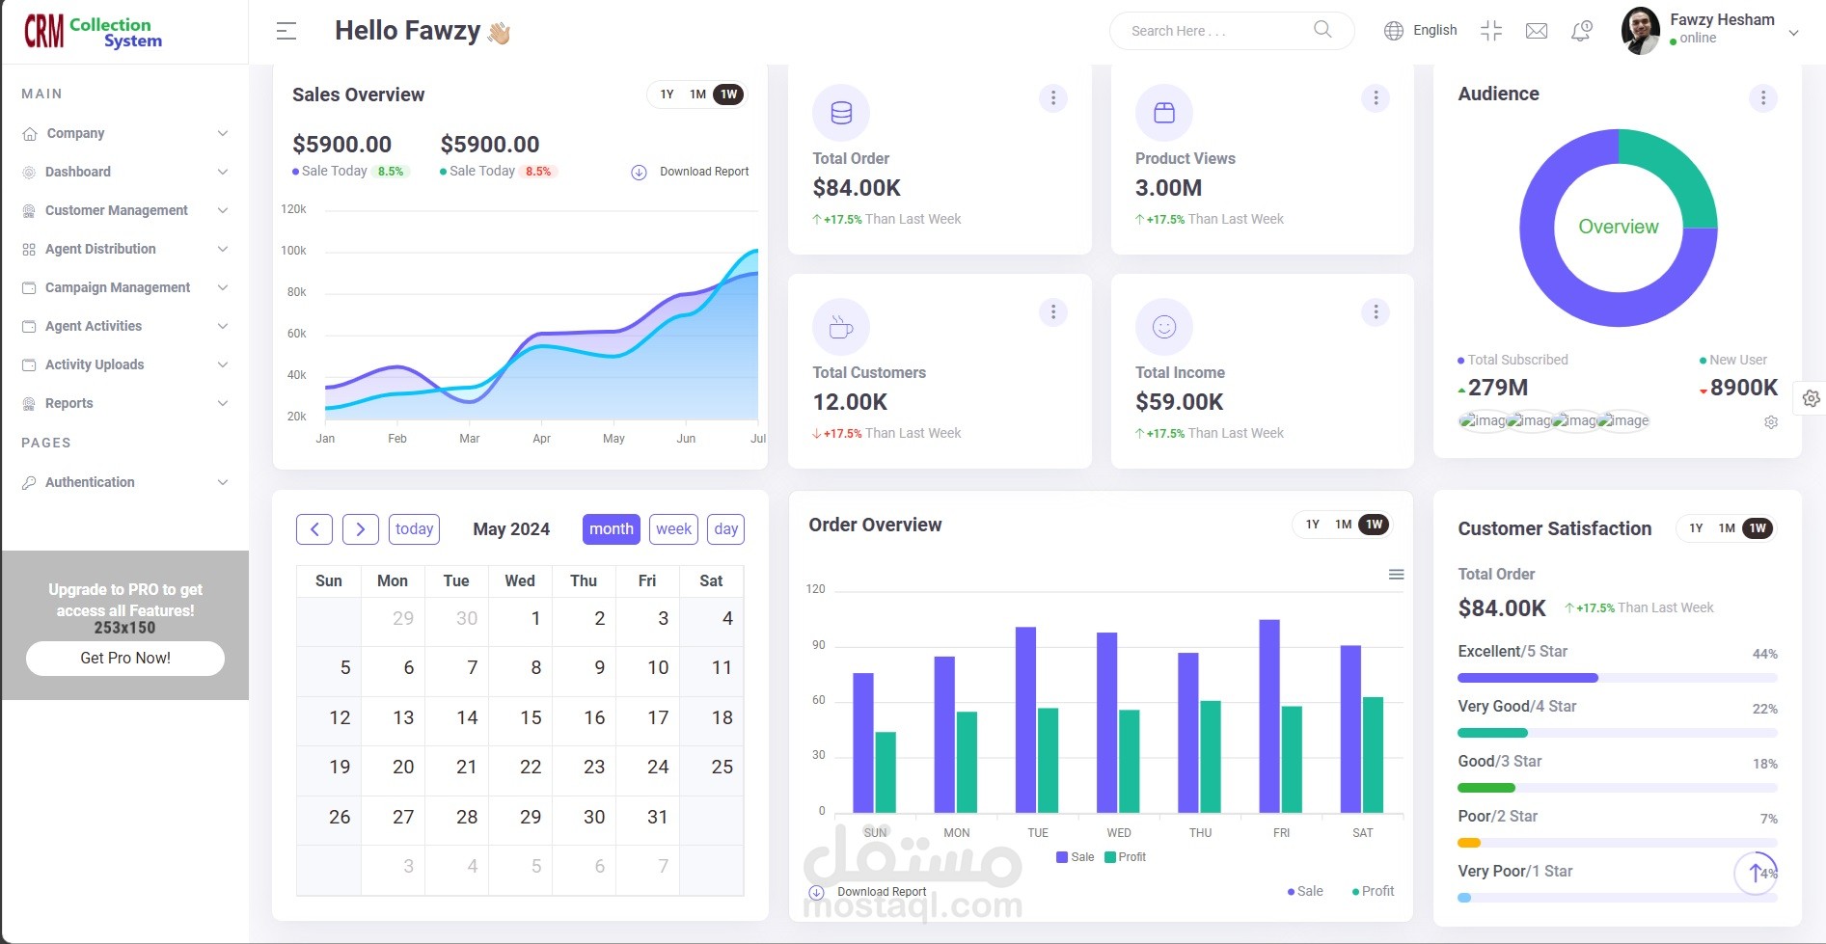Image resolution: width=1826 pixels, height=944 pixels.
Task: Select week view in the calendar
Action: pyautogui.click(x=673, y=528)
